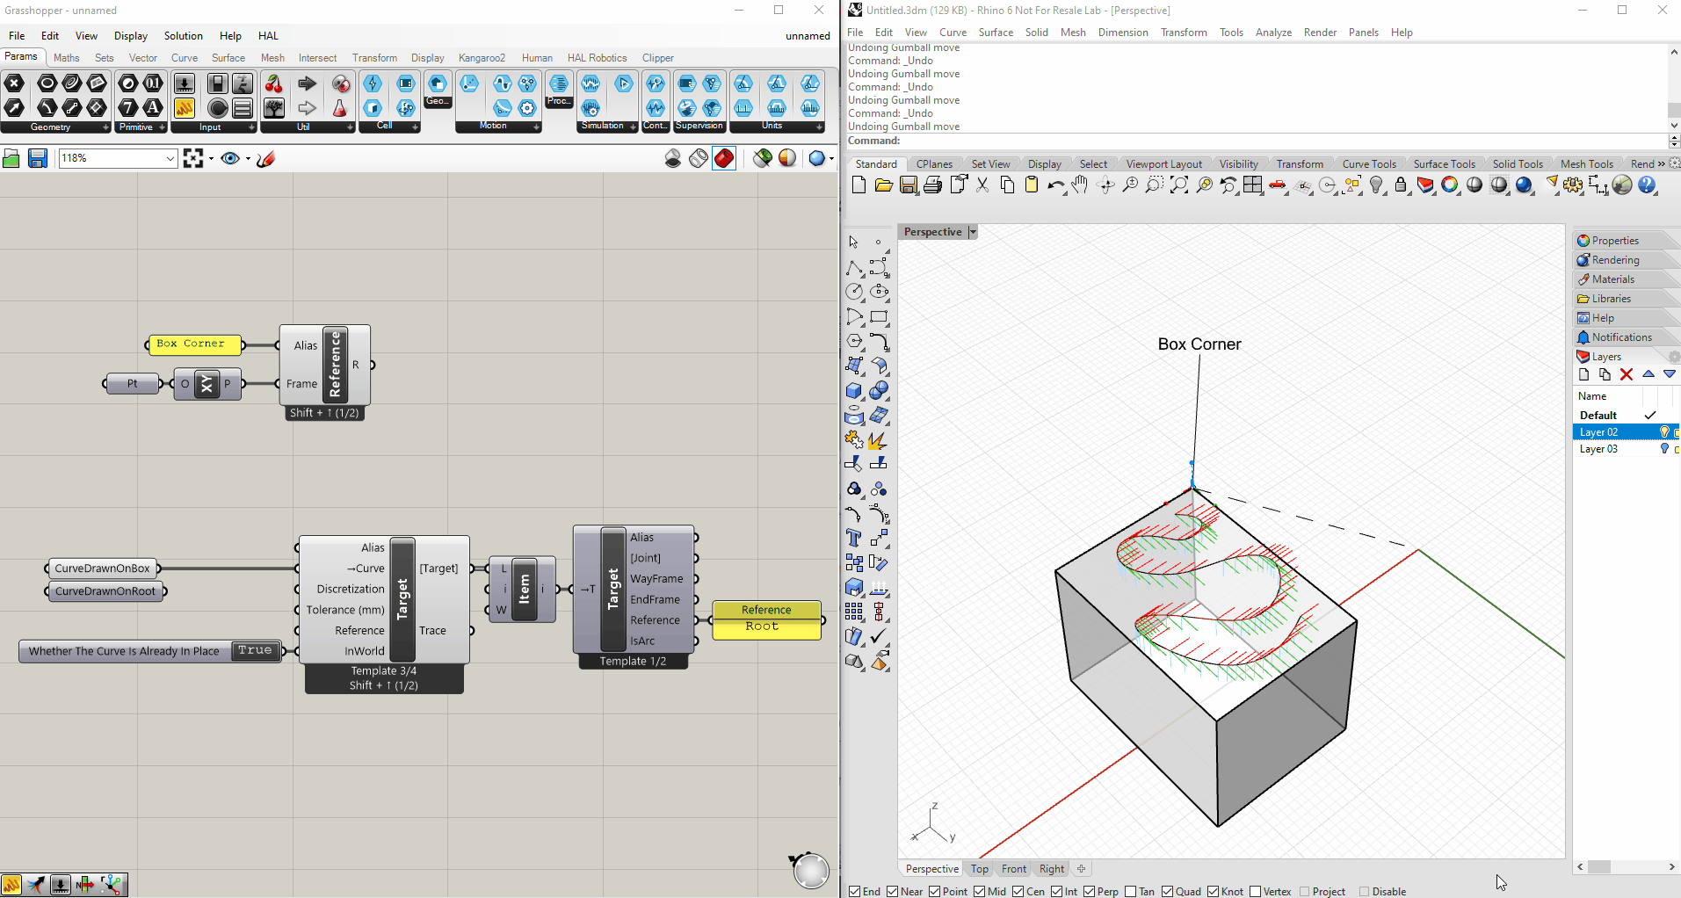The height and width of the screenshot is (898, 1681).
Task: Select the Layer 03 row
Action: click(1626, 449)
